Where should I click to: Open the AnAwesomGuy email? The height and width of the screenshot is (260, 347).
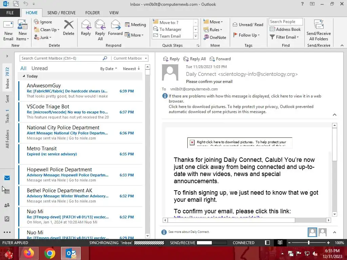tap(81, 91)
